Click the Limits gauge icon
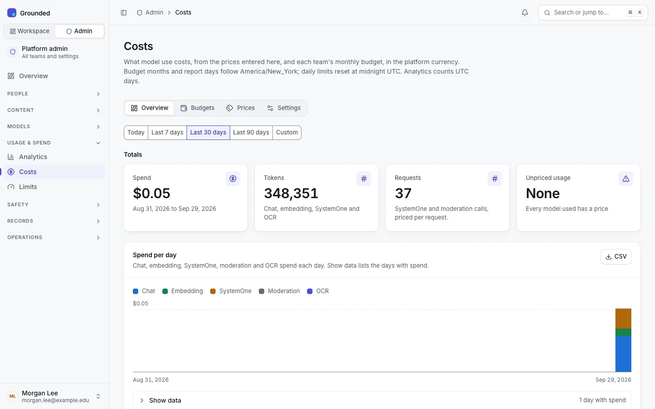655x409 pixels. 11,187
